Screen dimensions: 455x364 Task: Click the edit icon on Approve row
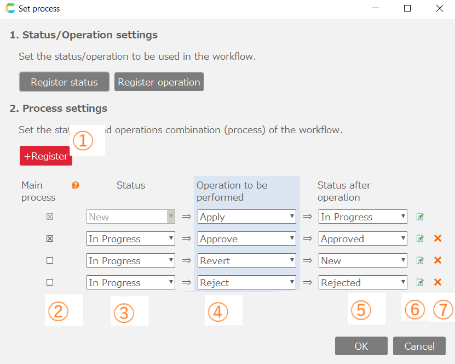(420, 239)
